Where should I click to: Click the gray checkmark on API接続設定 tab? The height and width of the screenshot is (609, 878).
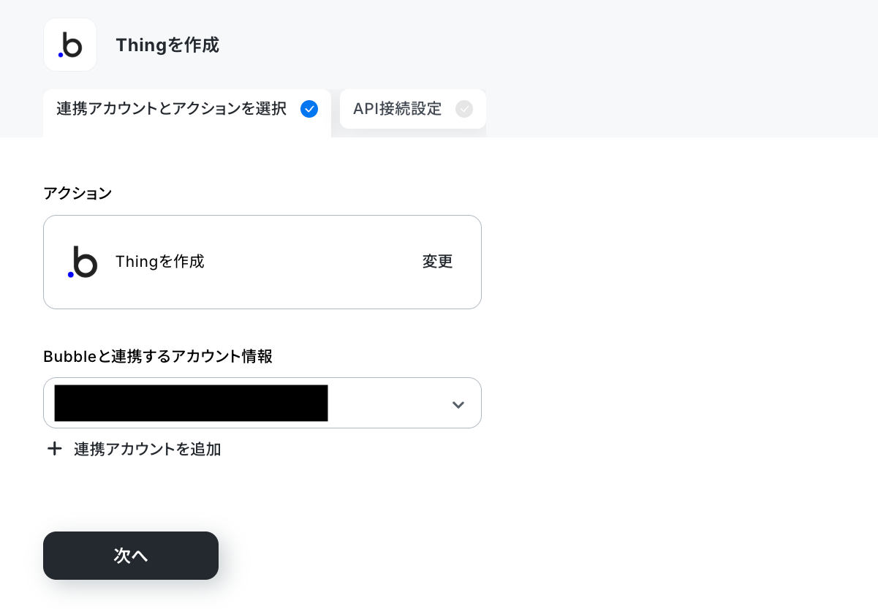464,109
